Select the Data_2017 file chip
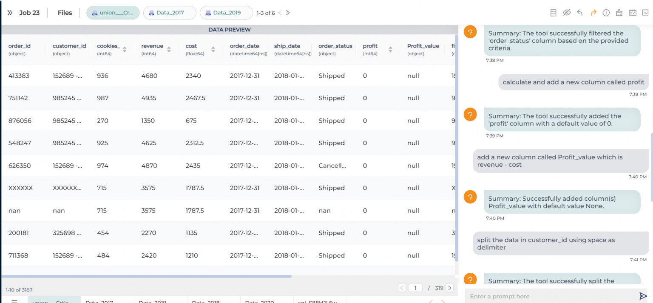 coord(170,13)
